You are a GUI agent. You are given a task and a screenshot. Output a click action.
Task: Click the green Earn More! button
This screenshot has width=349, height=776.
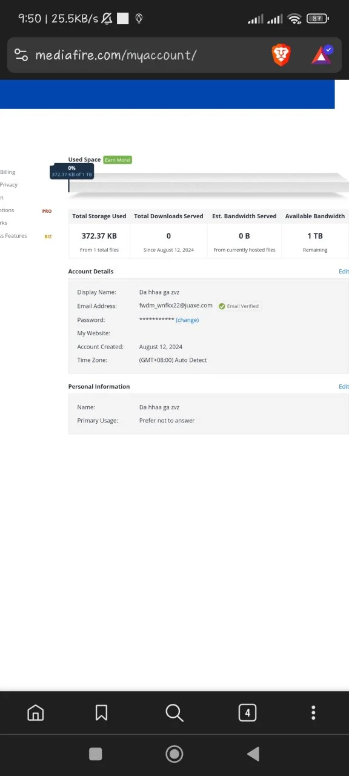[x=117, y=159]
